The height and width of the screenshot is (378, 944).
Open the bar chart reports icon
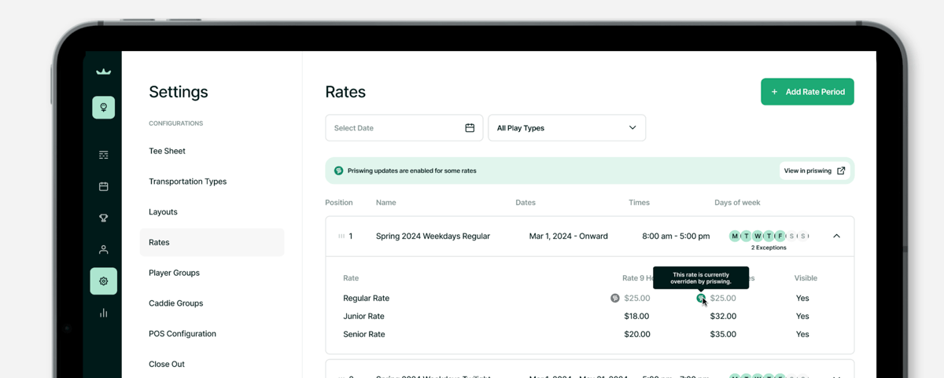click(103, 313)
